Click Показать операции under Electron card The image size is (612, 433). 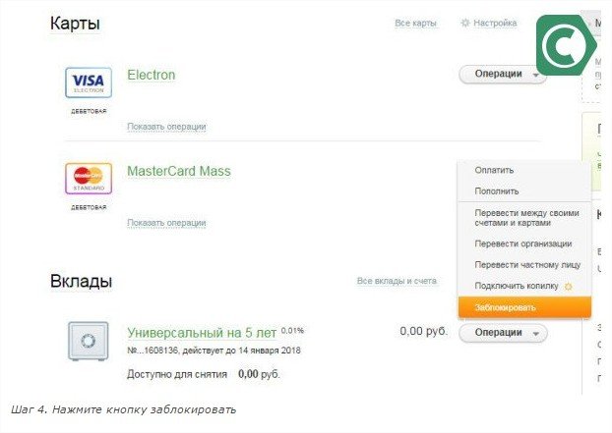point(166,127)
